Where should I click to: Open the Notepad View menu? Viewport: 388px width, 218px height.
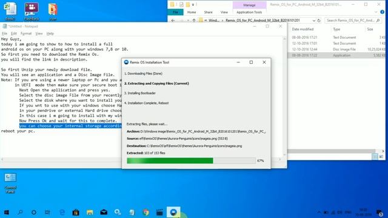click(39, 33)
